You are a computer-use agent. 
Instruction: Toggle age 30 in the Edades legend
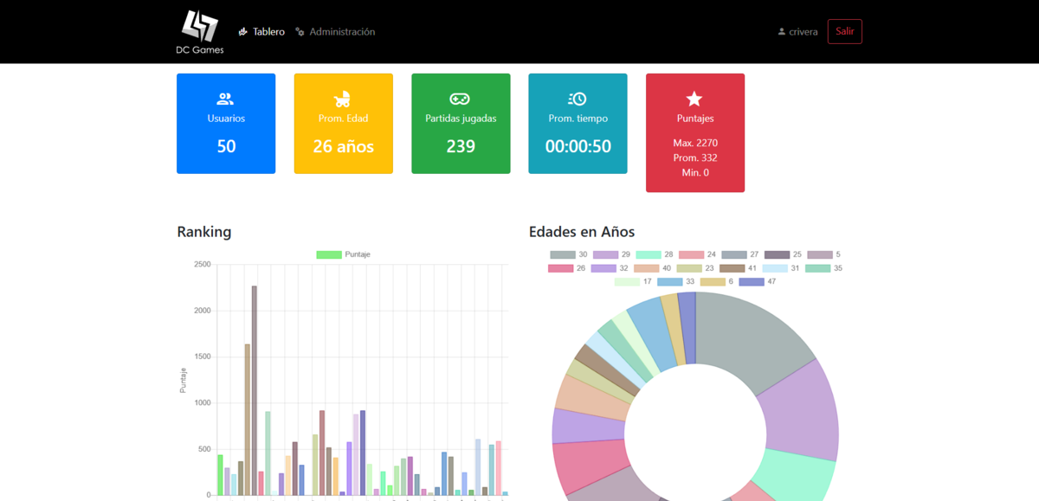tap(569, 254)
